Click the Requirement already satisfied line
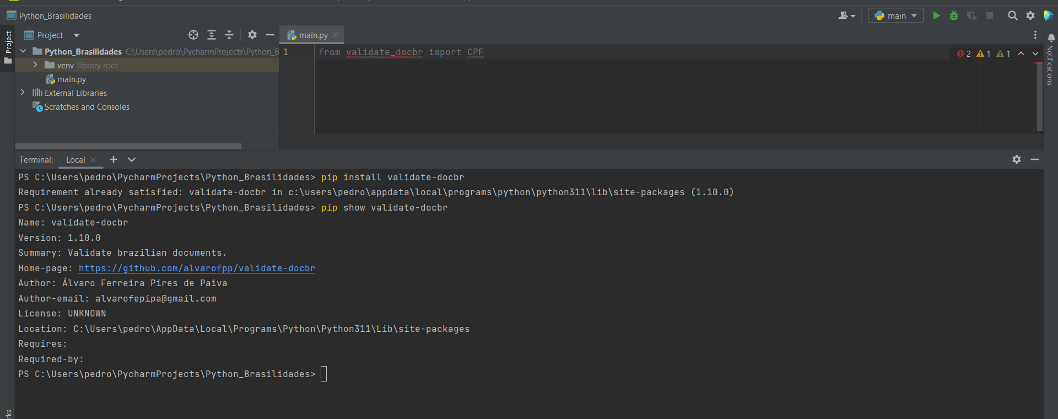Screen dimensions: 1058x419 pos(376,192)
